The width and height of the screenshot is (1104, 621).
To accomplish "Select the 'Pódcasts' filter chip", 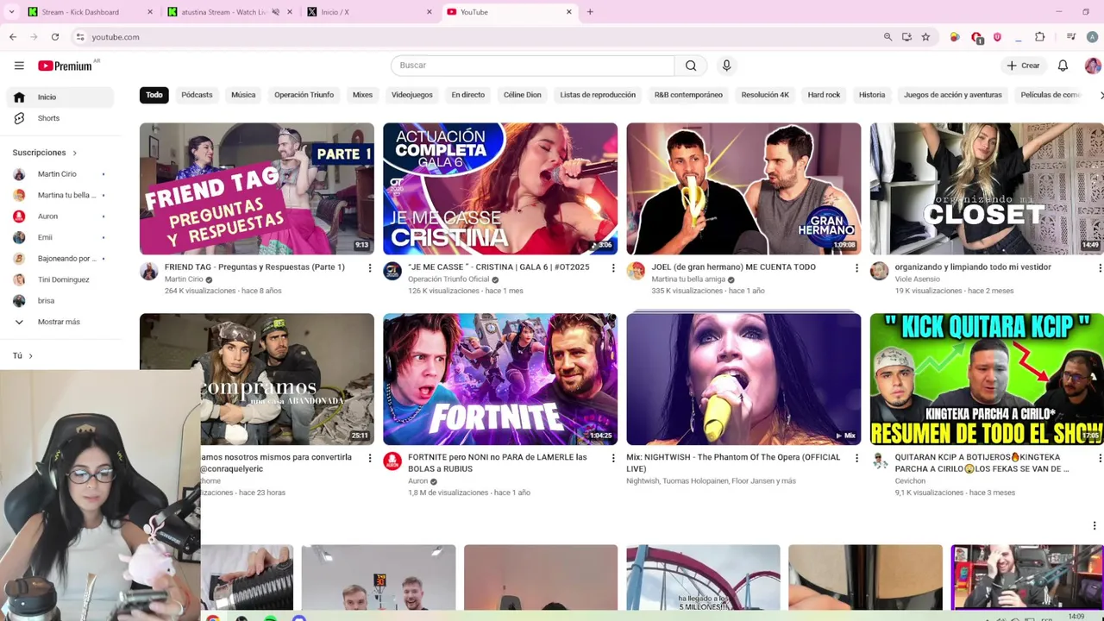I will [x=197, y=95].
